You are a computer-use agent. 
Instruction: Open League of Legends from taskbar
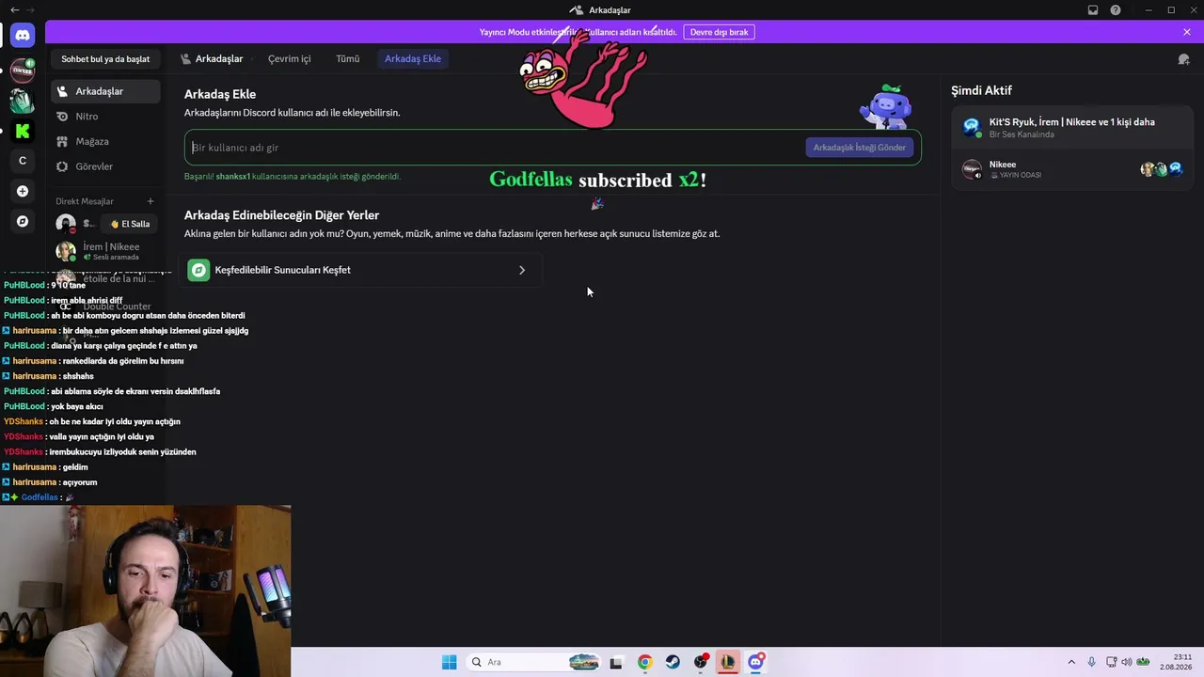[x=728, y=662]
